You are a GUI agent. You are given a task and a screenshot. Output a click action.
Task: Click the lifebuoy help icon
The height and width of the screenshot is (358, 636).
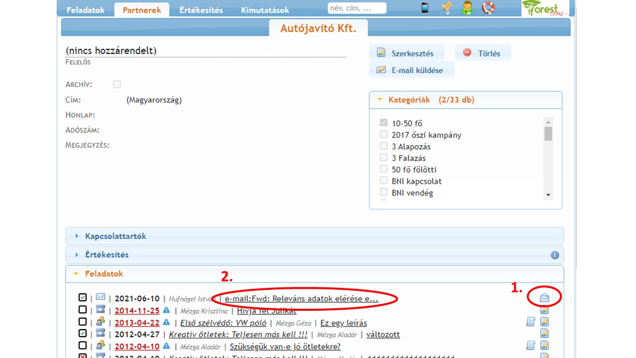[x=488, y=8]
